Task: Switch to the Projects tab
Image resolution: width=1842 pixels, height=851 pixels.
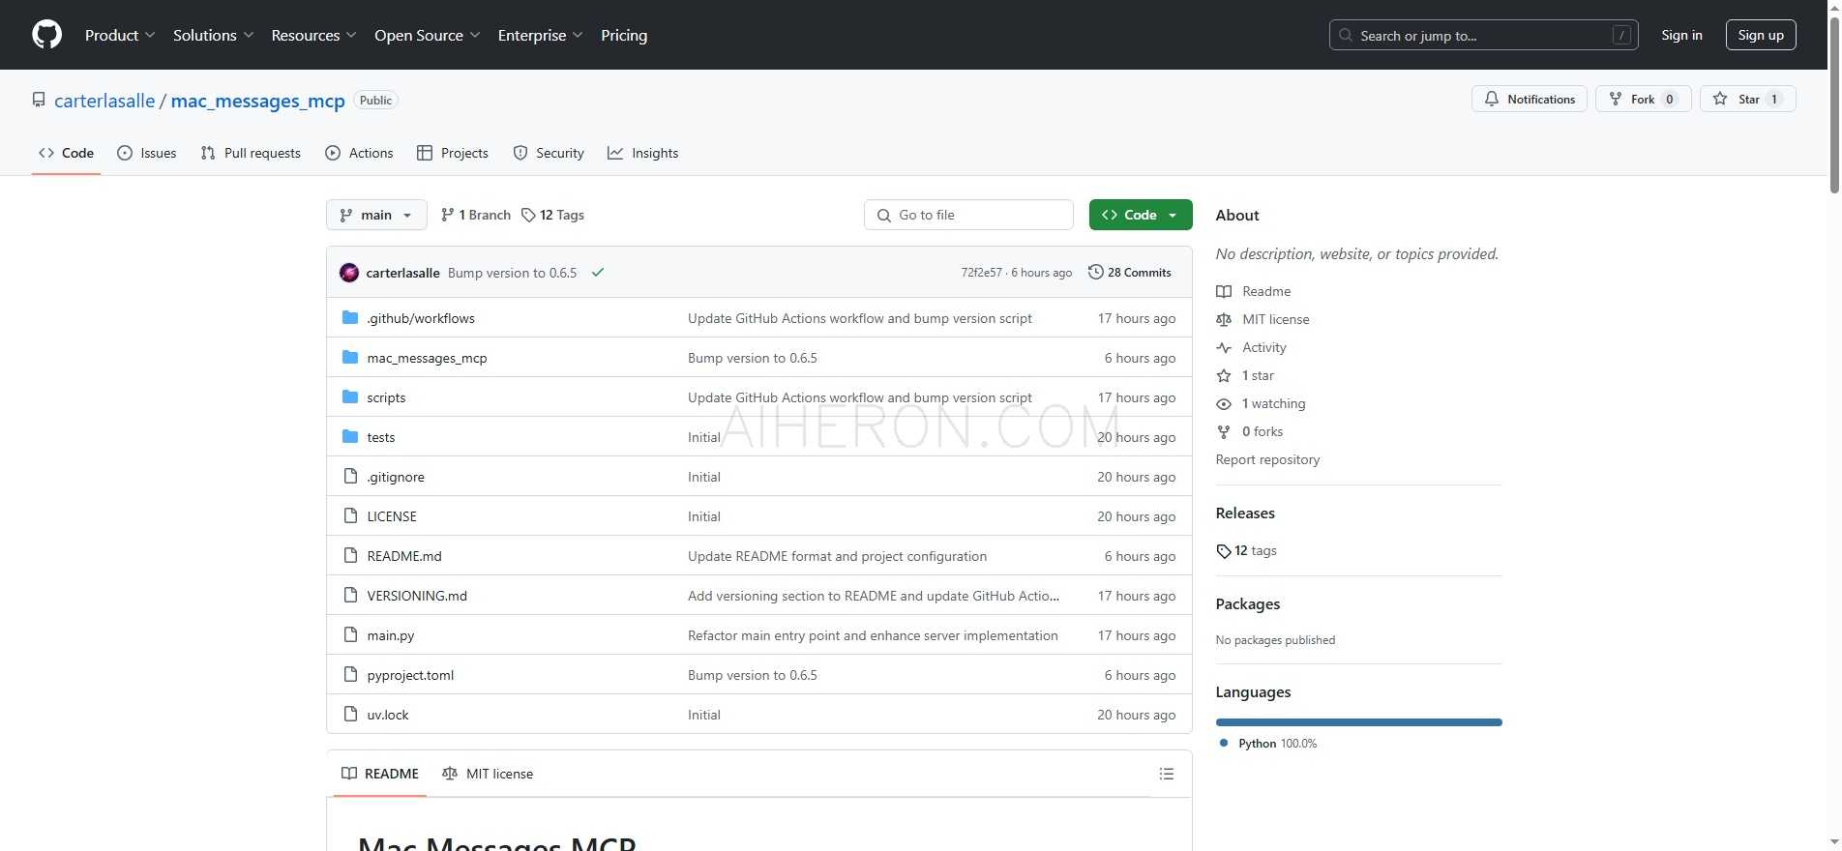Action: (x=453, y=153)
